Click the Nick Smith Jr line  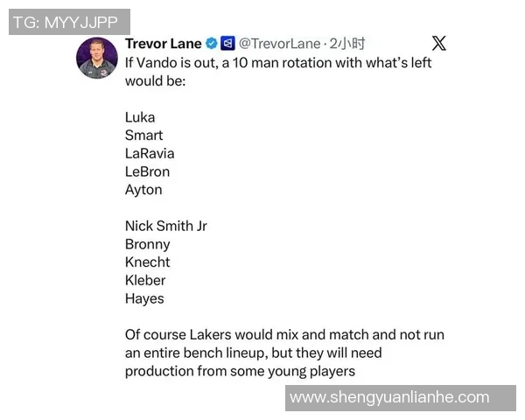pyautogui.click(x=166, y=226)
